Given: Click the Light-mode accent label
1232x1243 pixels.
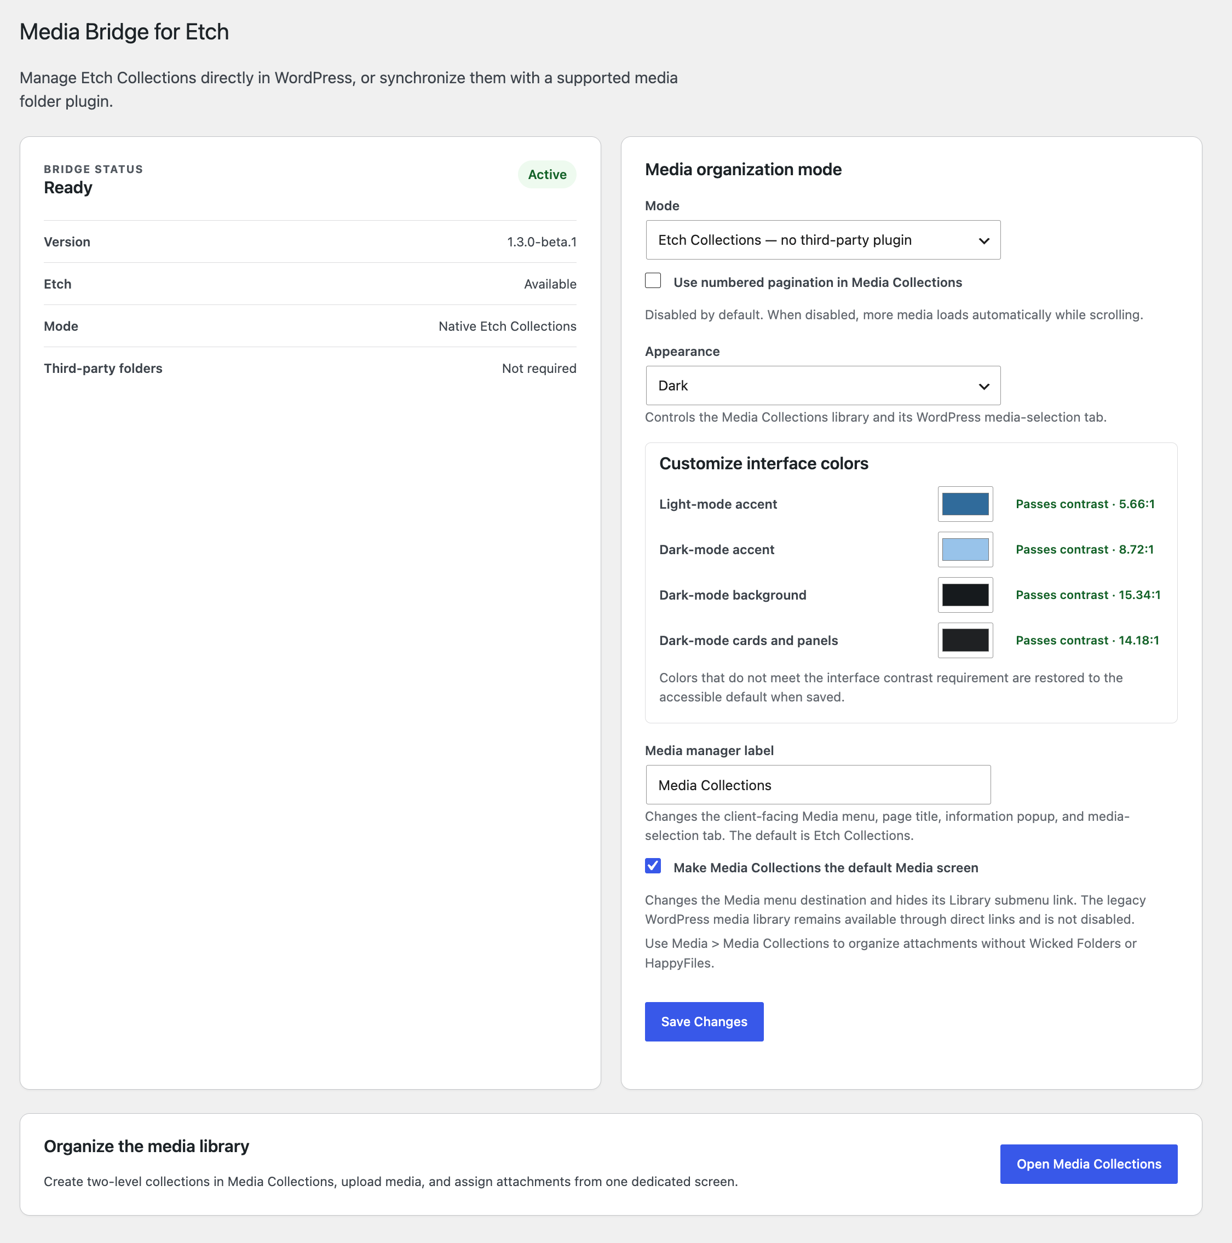Looking at the screenshot, I should [718, 504].
